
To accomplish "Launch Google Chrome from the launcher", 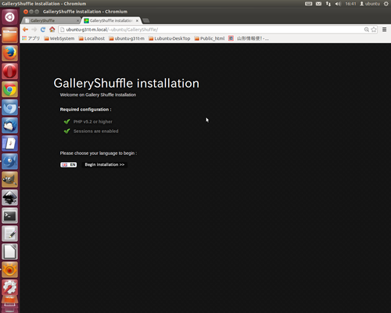I will click(10, 89).
